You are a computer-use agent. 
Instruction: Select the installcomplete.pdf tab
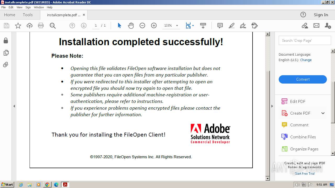(x=64, y=15)
